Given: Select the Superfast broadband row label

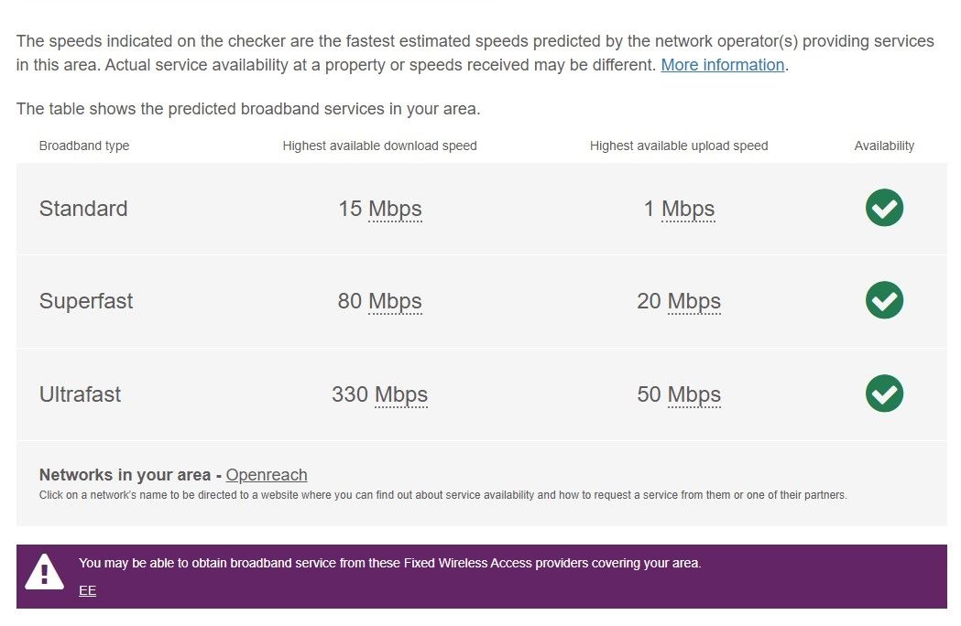Looking at the screenshot, I should point(86,301).
